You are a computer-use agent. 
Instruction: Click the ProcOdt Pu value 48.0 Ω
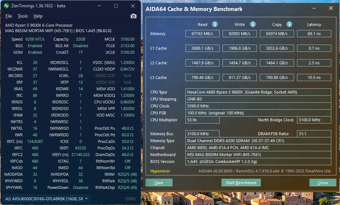(128, 128)
